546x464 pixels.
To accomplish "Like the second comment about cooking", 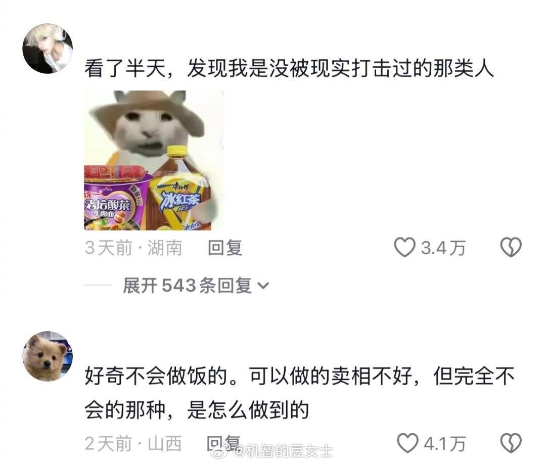I will coord(407,443).
